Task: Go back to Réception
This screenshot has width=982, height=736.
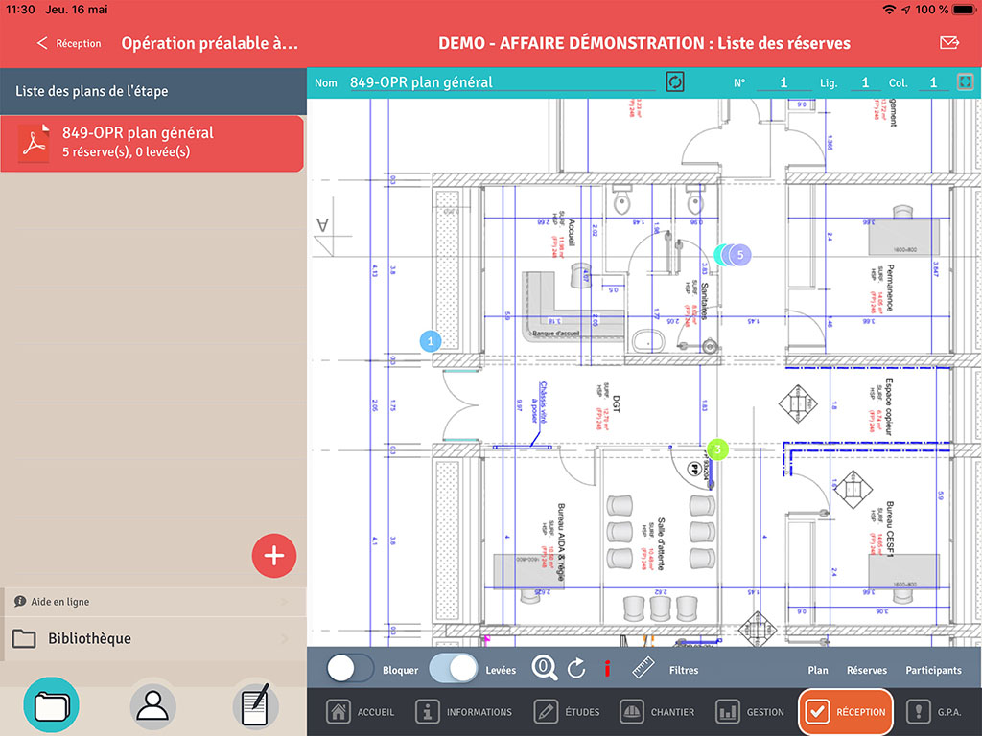Action: pos(69,43)
